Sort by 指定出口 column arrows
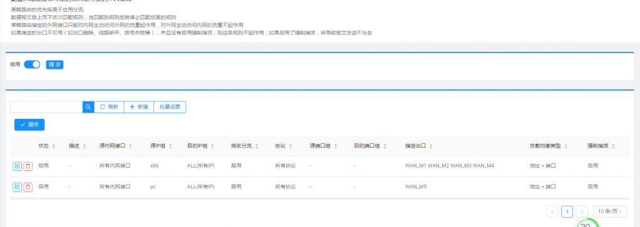The height and width of the screenshot is (227, 640). pos(431,146)
